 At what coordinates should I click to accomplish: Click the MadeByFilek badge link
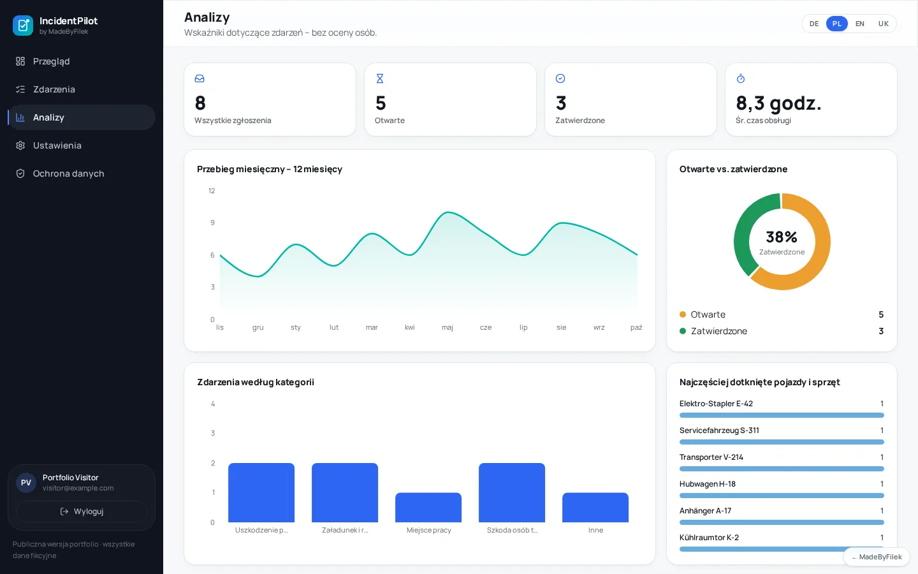click(877, 557)
